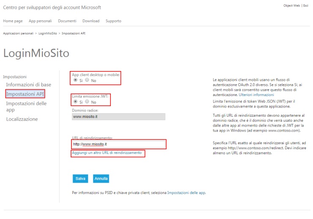Choose No under Limita emissione JWT
The width and height of the screenshot is (313, 219).
(x=87, y=102)
